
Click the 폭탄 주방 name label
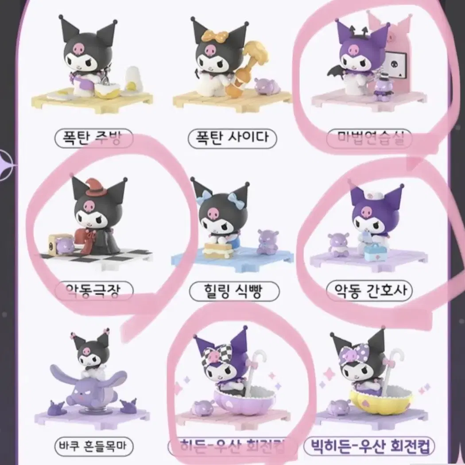94,138
